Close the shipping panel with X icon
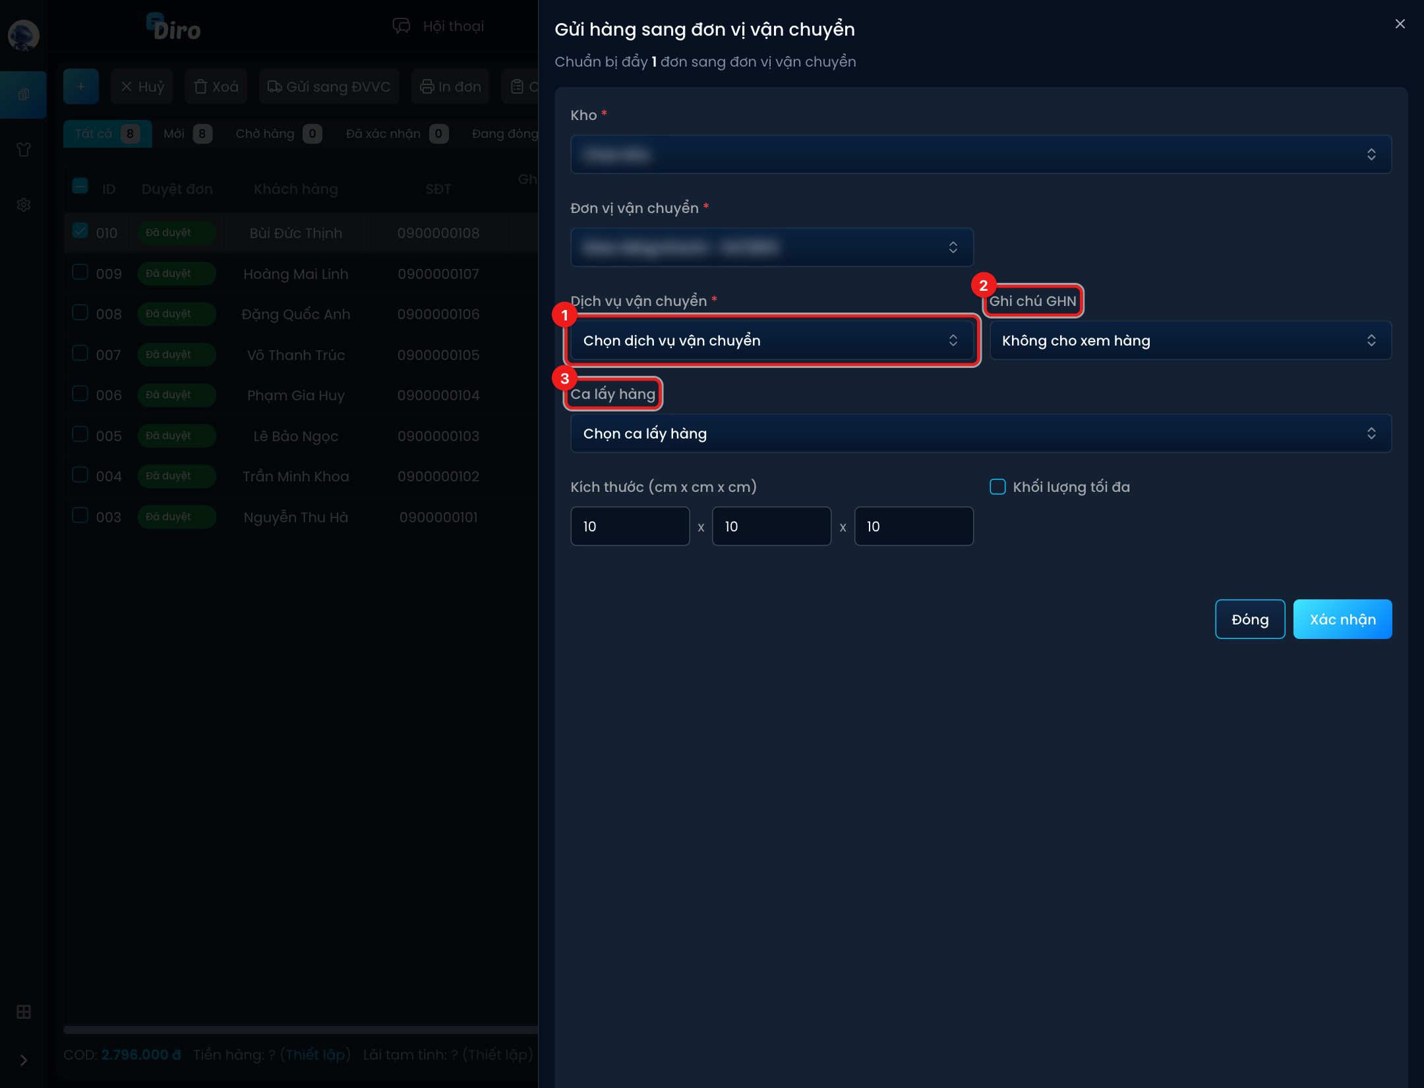 click(x=1400, y=24)
